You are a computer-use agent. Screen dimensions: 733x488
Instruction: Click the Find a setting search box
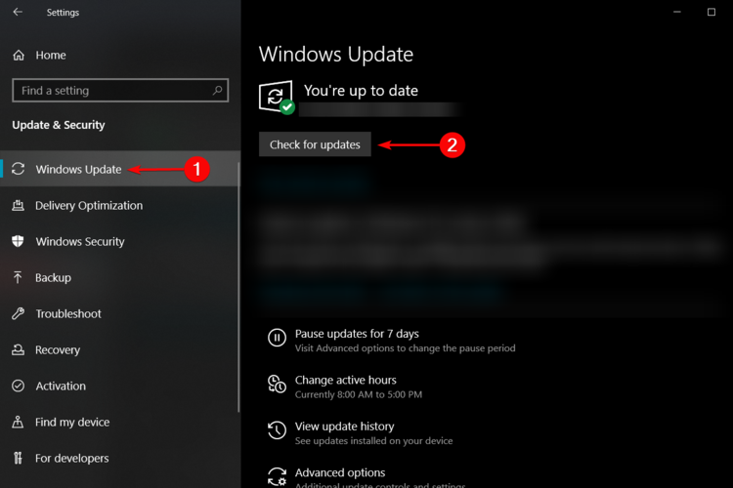120,90
